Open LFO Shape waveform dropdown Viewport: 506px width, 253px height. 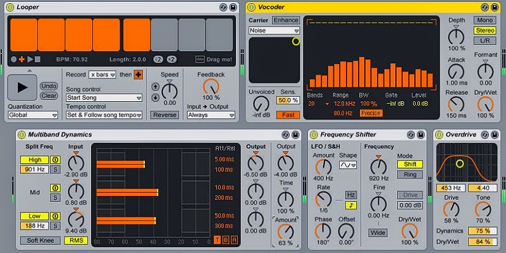coord(347,165)
